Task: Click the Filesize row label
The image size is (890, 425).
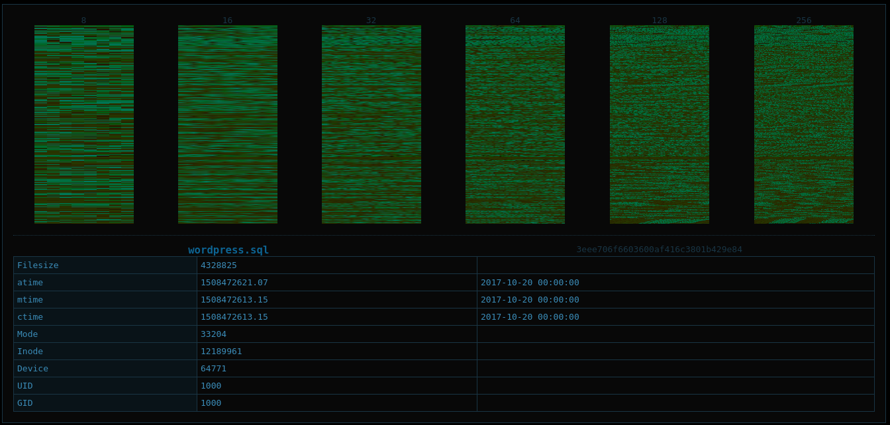Action: coord(38,265)
